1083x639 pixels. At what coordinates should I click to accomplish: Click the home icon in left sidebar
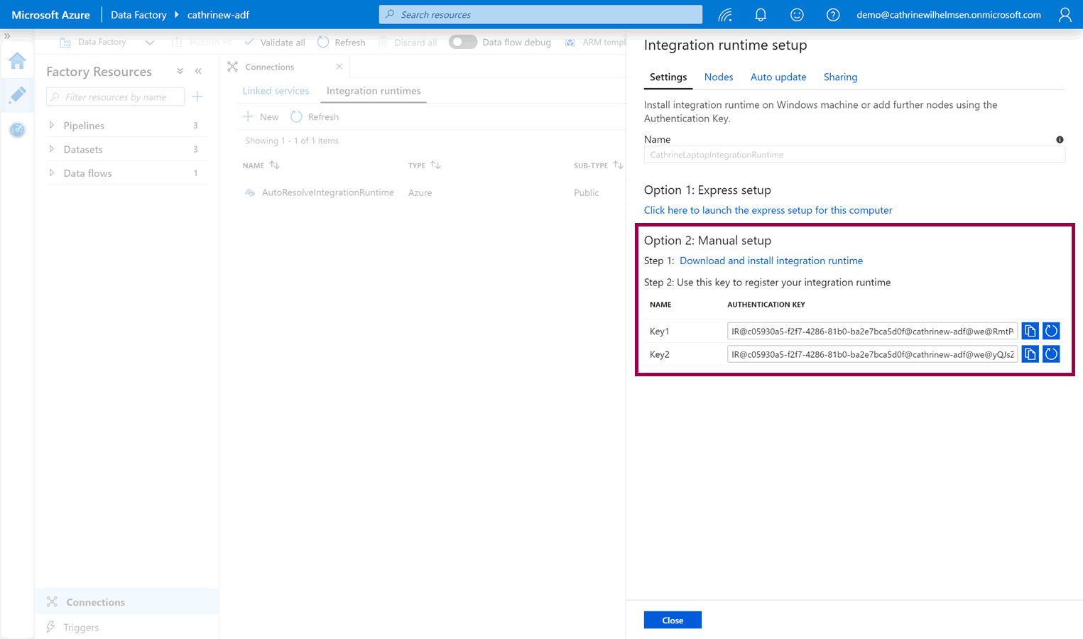click(x=17, y=61)
